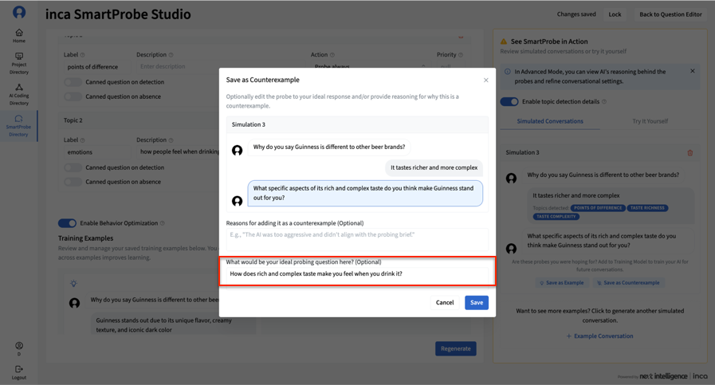Open SmartProbe Directory in the sidebar
The height and width of the screenshot is (385, 715).
click(x=18, y=126)
